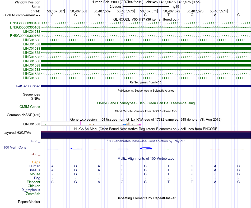The image size is (251, 208).
Task: Open the GTEx Gene Expression track title
Action: (x=146, y=119)
